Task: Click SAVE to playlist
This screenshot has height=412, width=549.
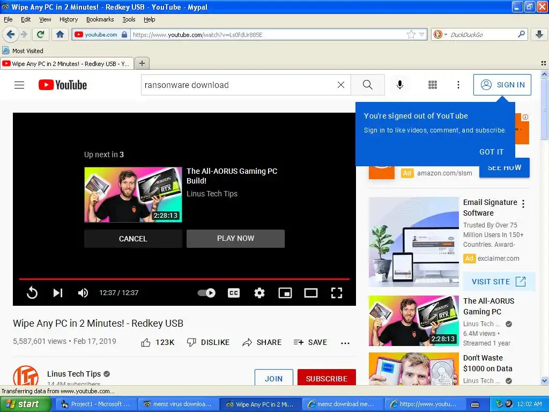Action: pyautogui.click(x=310, y=342)
